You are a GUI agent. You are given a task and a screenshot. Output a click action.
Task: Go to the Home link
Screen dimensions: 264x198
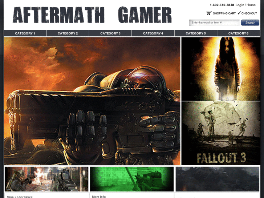[x=251, y=5]
